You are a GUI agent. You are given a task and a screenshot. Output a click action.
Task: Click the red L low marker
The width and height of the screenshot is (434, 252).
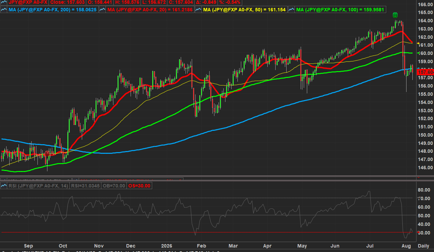coord(47,153)
